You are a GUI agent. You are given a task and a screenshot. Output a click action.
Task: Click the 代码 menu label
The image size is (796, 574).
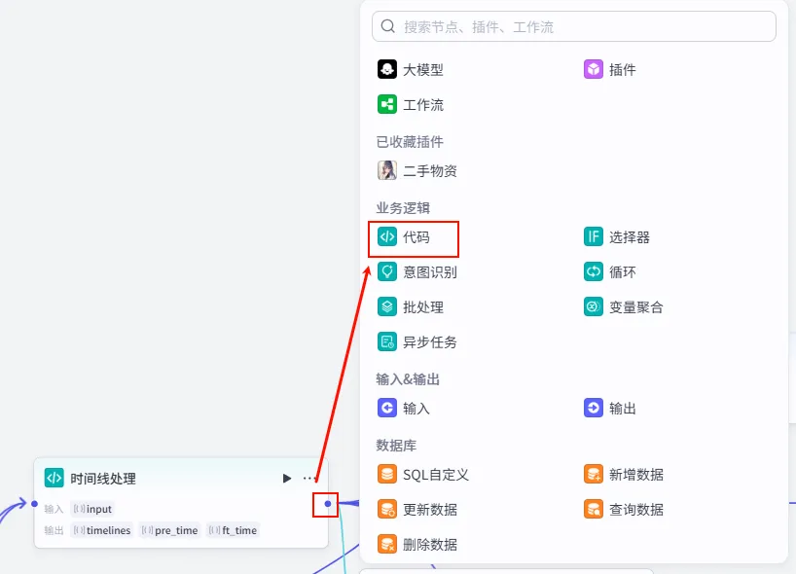(416, 237)
